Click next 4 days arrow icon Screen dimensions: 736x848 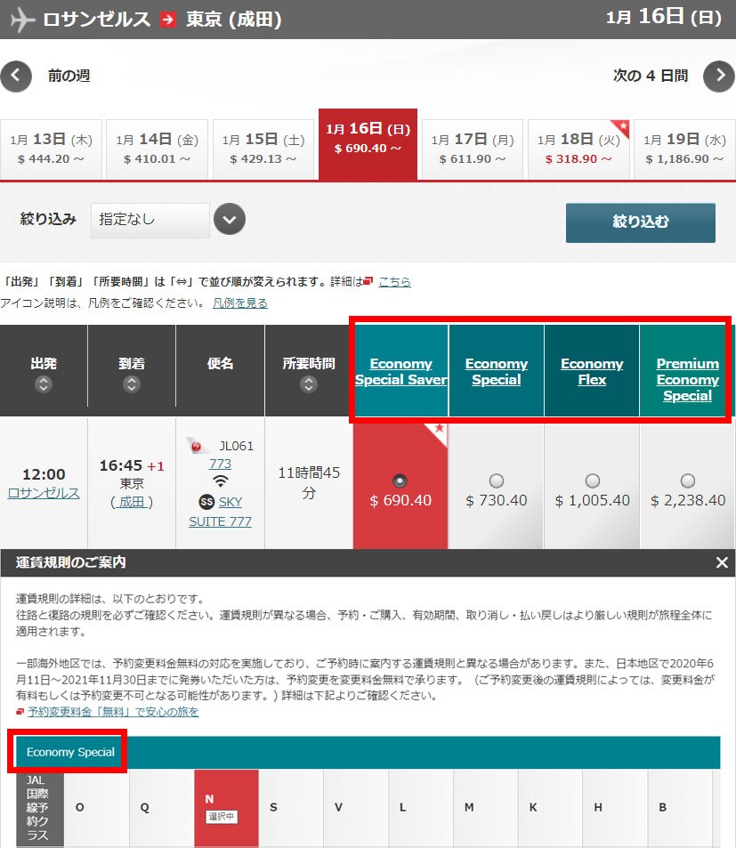[718, 77]
